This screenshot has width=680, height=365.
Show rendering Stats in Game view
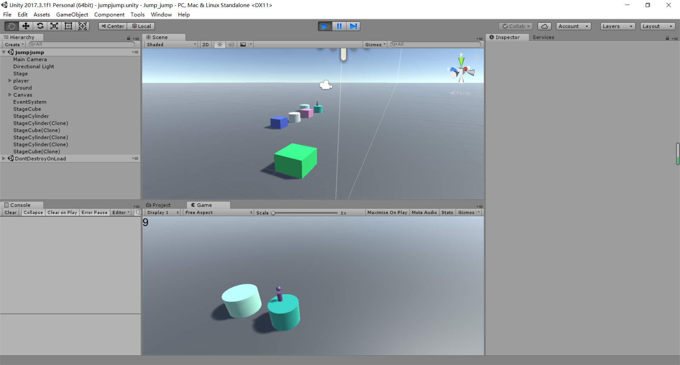[x=447, y=212]
